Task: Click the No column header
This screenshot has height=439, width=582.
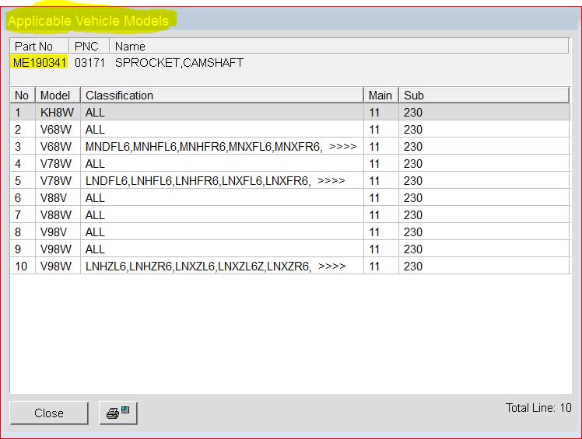Action: pyautogui.click(x=22, y=96)
